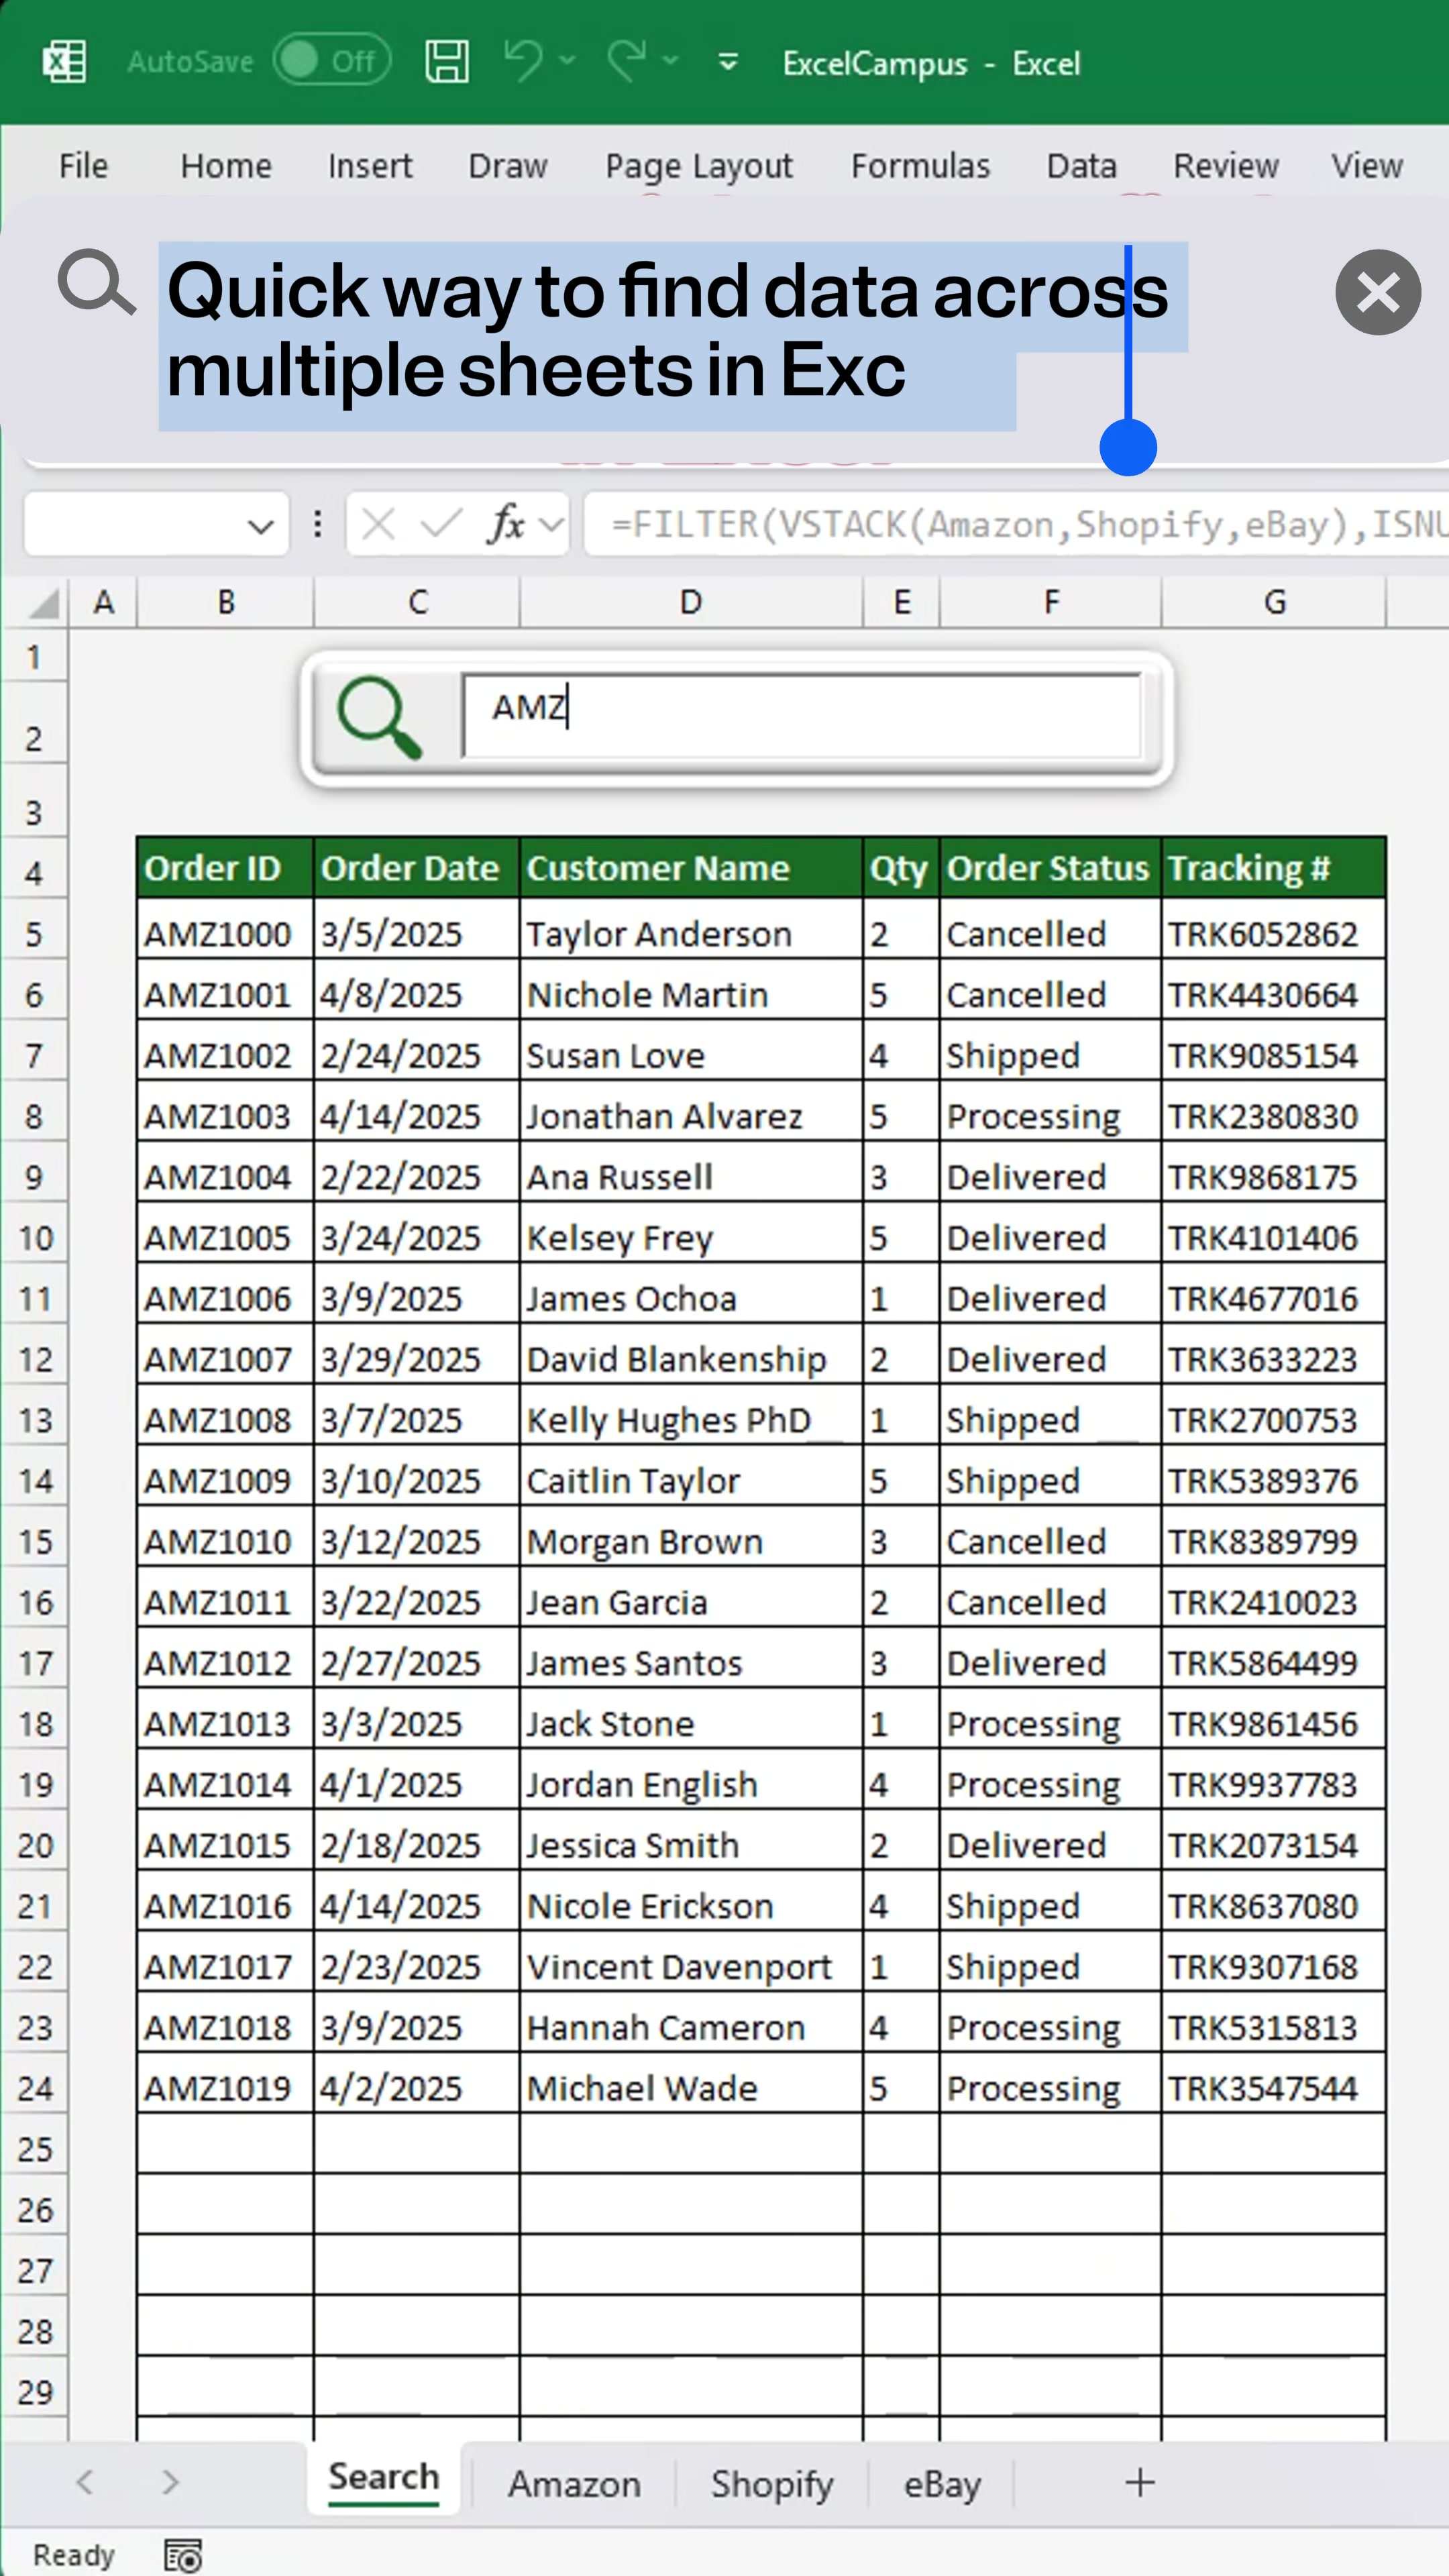Switch to the Formulas ribbon tab
The image size is (1449, 2576).
point(920,165)
